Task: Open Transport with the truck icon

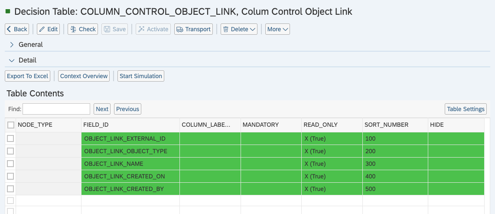Action: 193,29
